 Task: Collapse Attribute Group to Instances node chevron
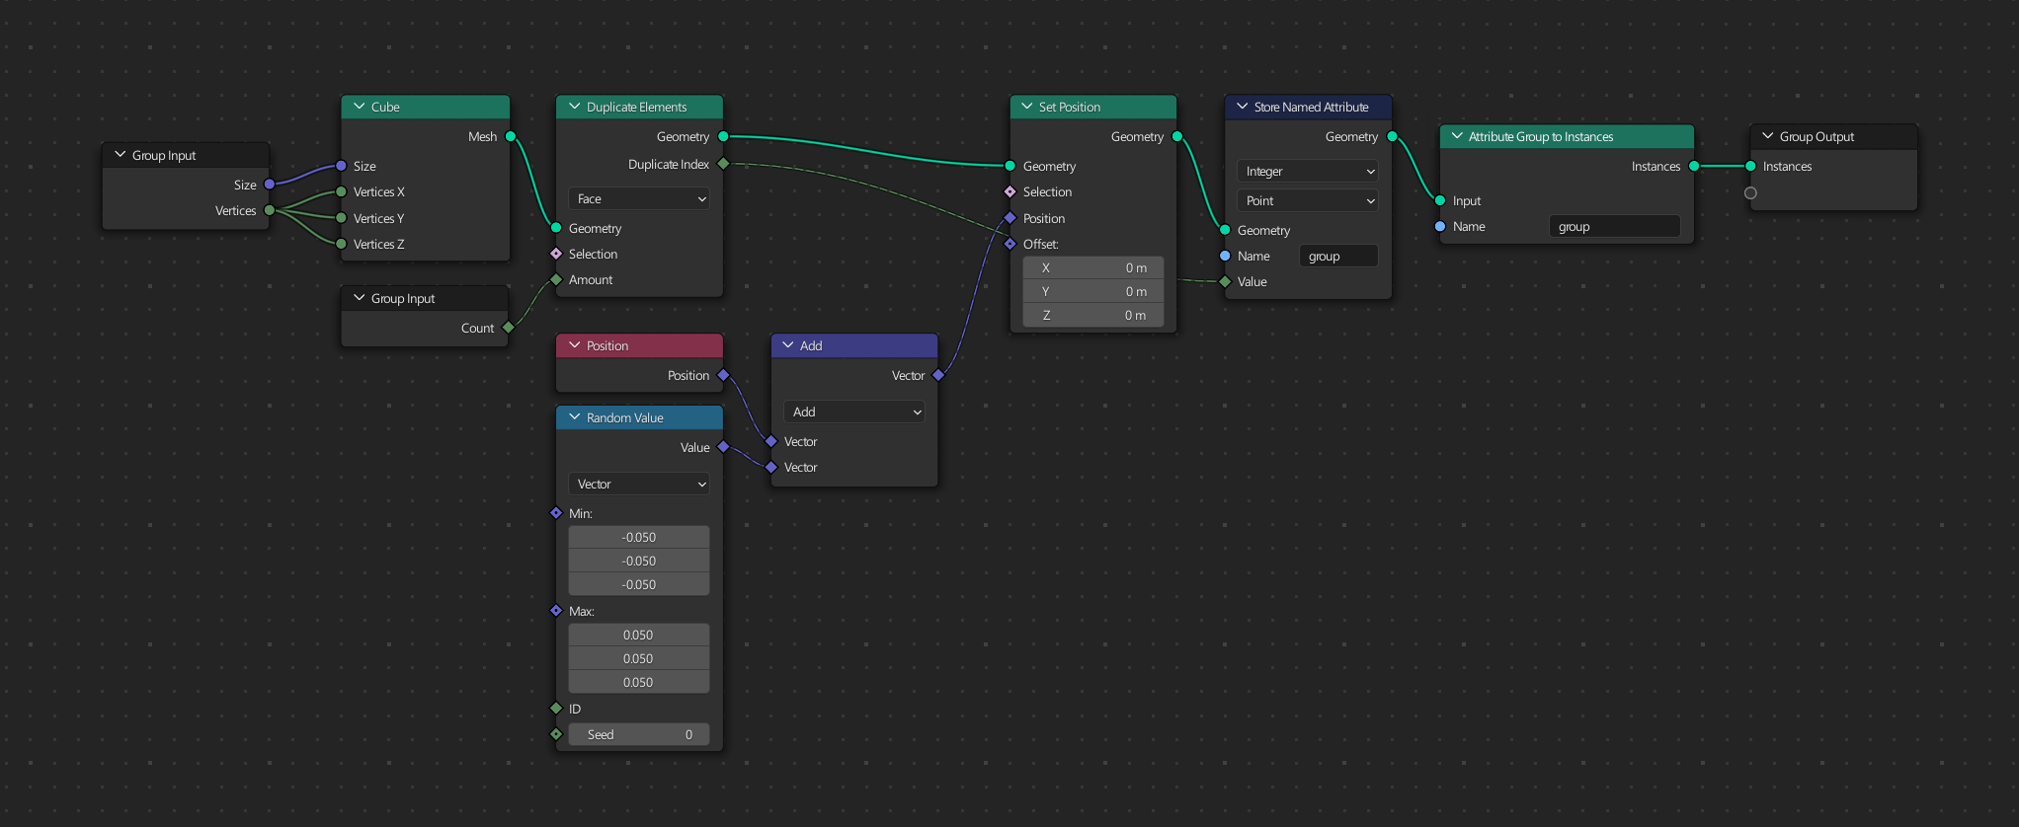tap(1456, 136)
